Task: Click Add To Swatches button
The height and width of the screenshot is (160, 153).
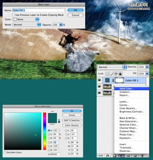Action: (x=72, y=120)
